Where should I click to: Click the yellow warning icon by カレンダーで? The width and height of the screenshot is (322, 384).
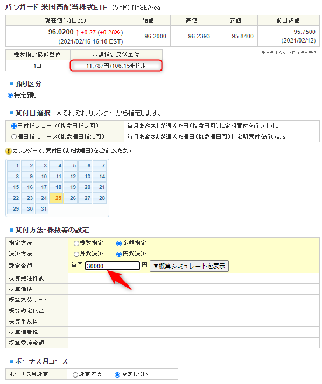[x=9, y=151]
